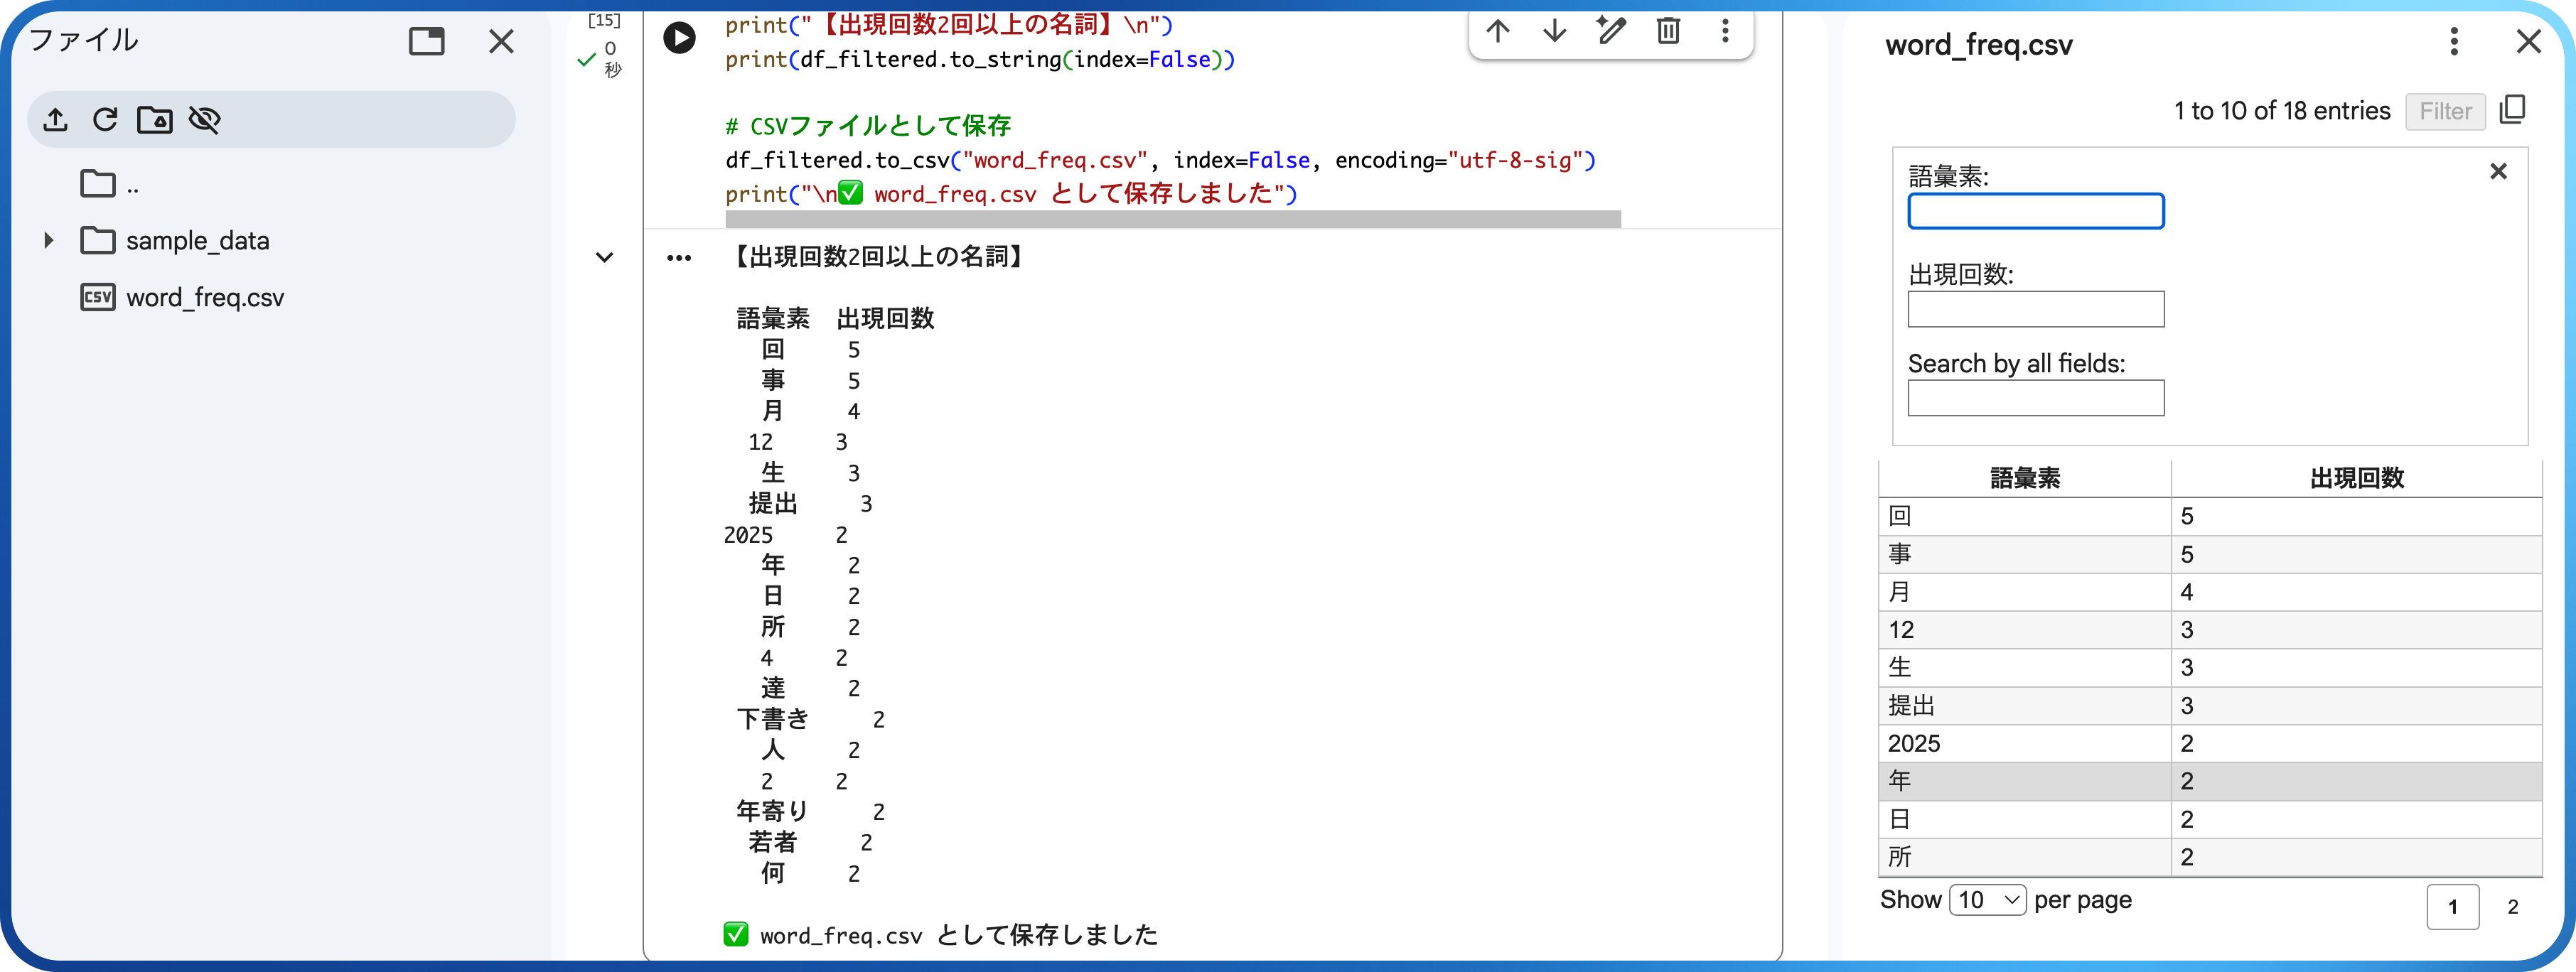
Task: Refresh the file browser list
Action: [105, 120]
